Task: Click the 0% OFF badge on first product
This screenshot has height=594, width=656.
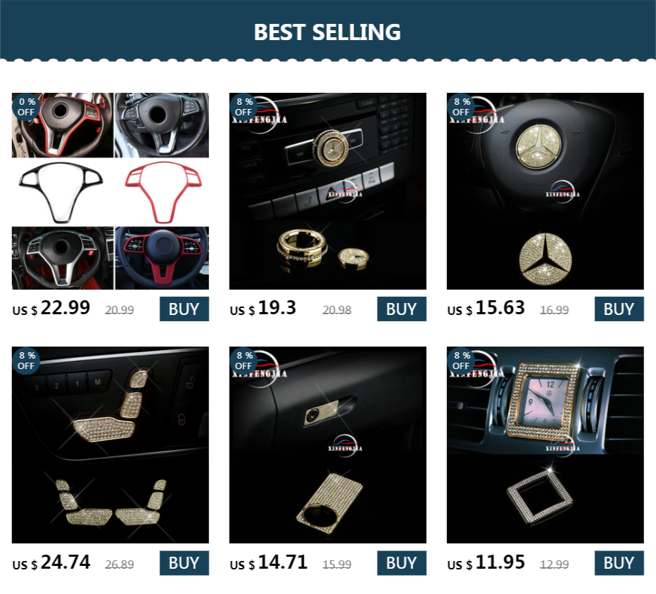Action: click(26, 107)
